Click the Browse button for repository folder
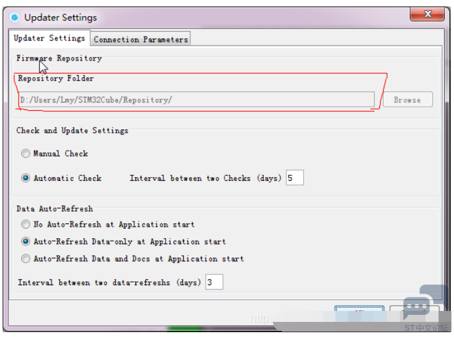The height and width of the screenshot is (338, 454). pyautogui.click(x=408, y=100)
